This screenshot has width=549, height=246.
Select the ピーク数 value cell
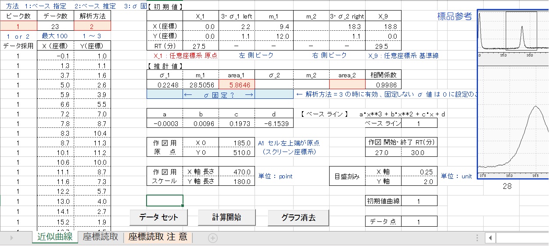coord(18,26)
